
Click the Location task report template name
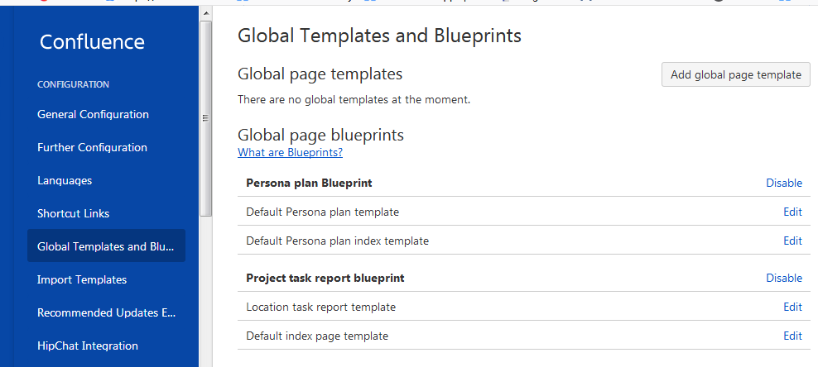tap(321, 307)
